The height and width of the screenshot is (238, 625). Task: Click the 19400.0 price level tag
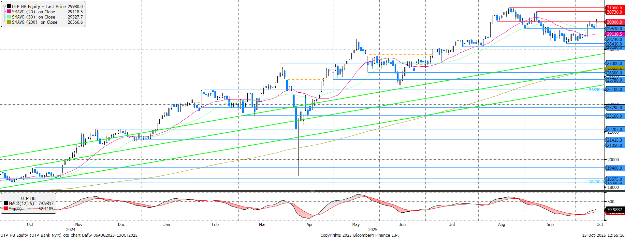tap(614, 168)
